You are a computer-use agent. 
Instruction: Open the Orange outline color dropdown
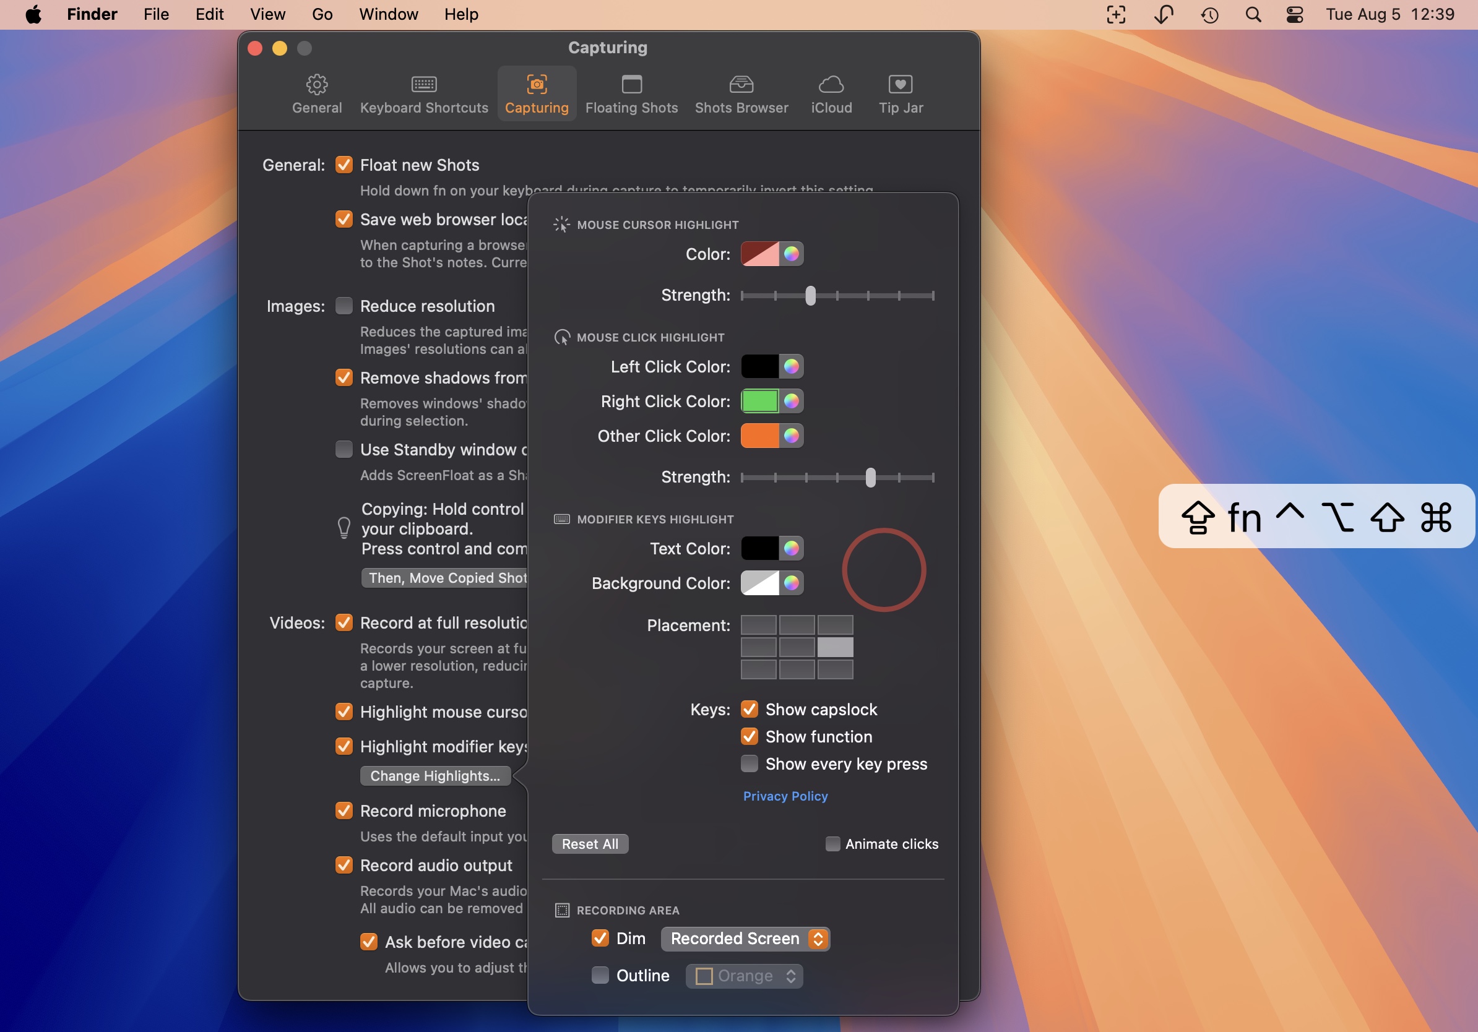pos(744,977)
